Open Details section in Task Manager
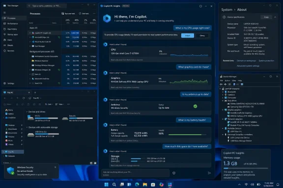Image resolution: width=283 pixels, height=188 pixels. [10, 46]
